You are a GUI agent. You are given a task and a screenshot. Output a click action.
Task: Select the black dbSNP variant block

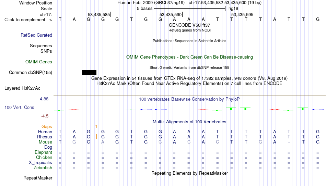[x=89, y=73]
